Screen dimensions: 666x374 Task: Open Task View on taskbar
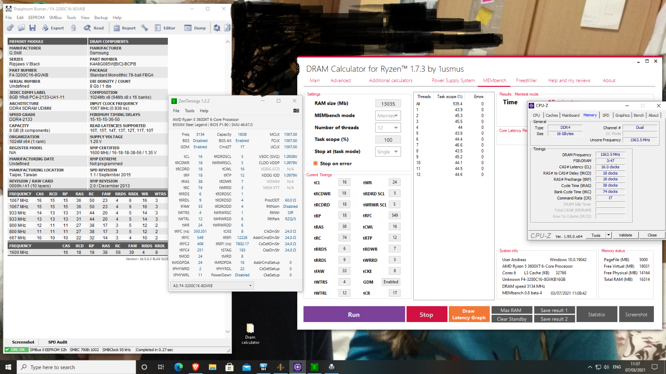coord(161,367)
